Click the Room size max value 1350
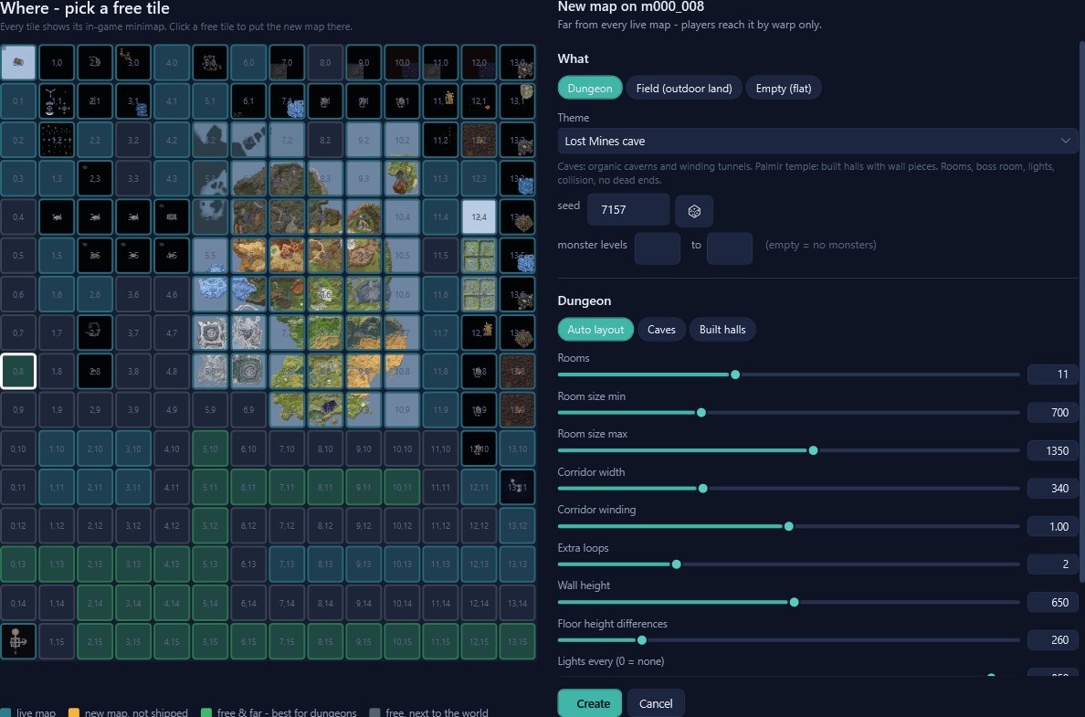This screenshot has height=717, width=1085. click(x=1052, y=450)
